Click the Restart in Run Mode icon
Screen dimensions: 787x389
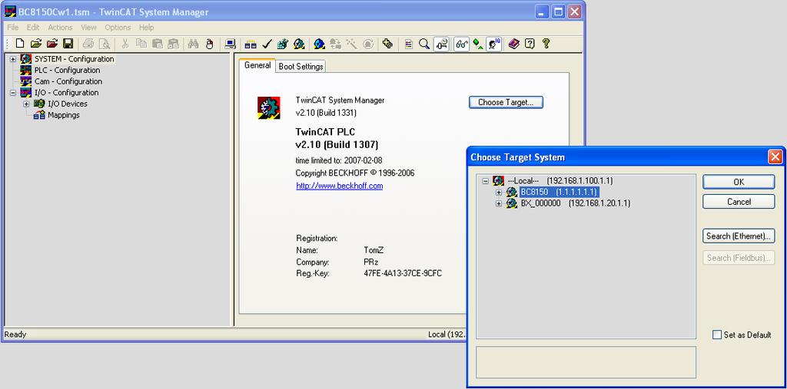pyautogui.click(x=299, y=44)
